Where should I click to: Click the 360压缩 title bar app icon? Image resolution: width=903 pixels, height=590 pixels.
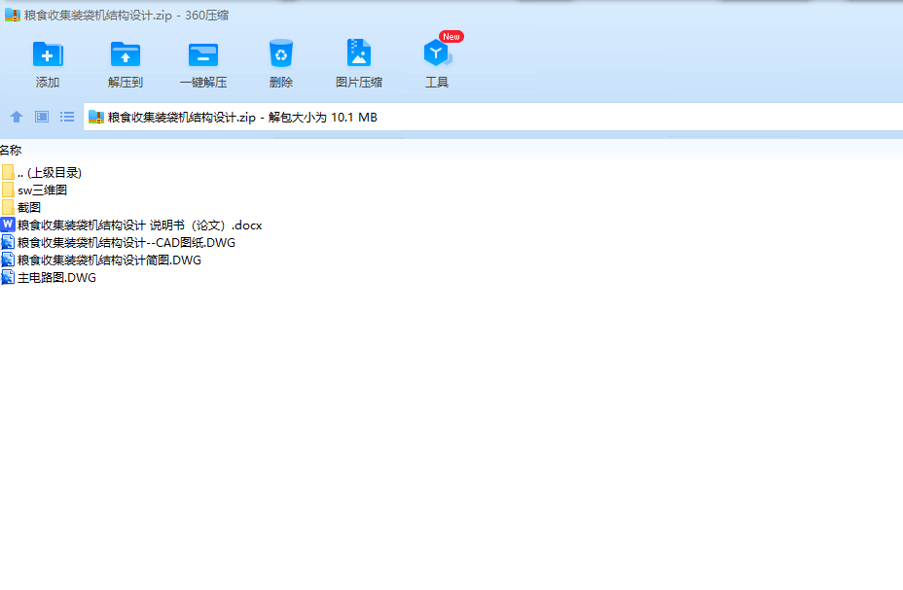click(12, 15)
